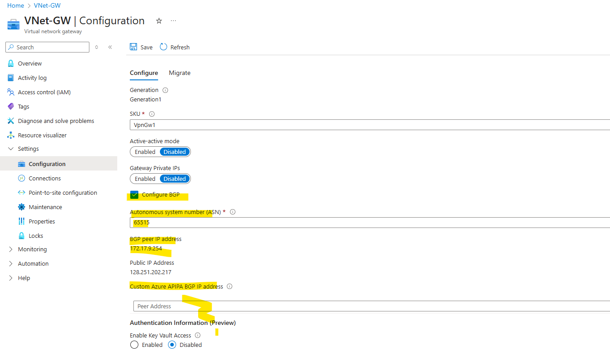The image size is (610, 359).
Task: Click the Configuration briefcase icon in sidebar
Action: pos(22,164)
